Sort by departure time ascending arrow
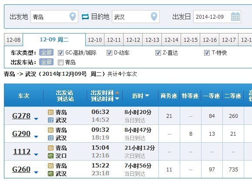Screen dimensions: 252x191 tap(117, 93)
